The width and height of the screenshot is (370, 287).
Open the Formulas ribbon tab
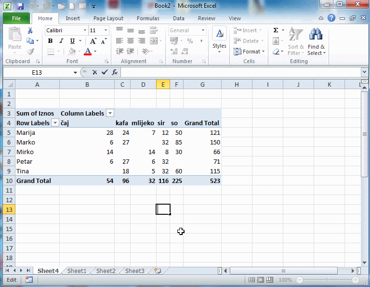(x=148, y=18)
